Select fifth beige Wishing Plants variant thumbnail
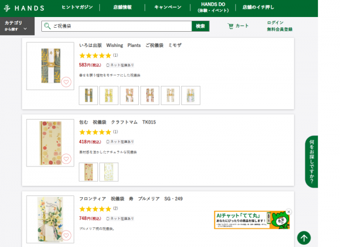 click(x=170, y=95)
